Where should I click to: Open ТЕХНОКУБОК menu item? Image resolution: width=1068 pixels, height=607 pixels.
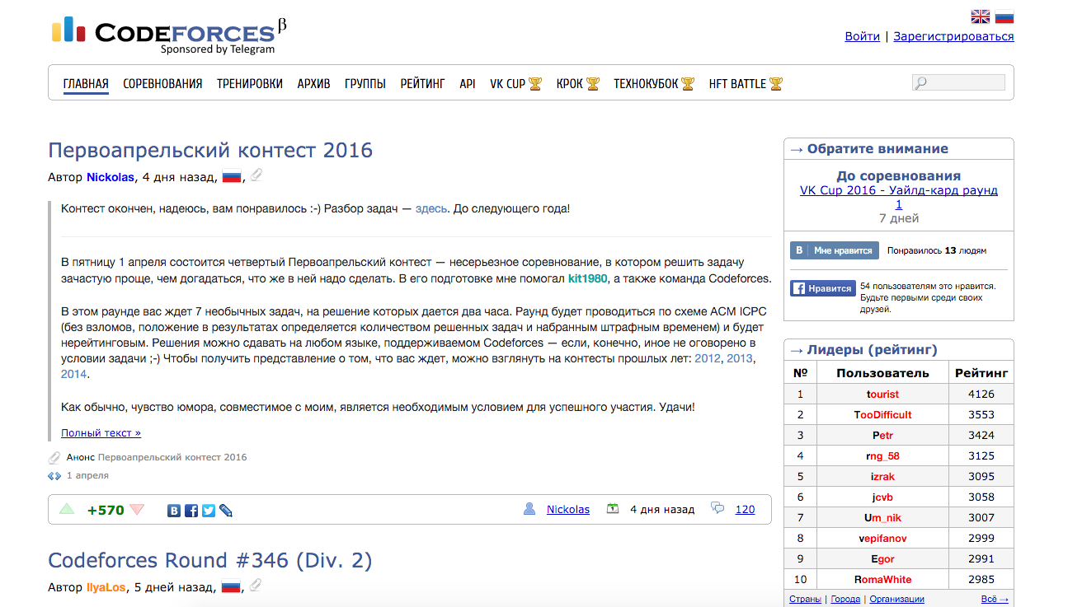point(654,84)
